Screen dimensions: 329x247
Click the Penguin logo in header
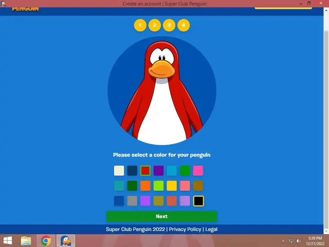(25, 9)
